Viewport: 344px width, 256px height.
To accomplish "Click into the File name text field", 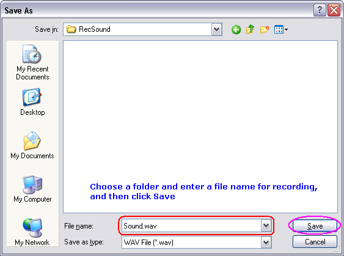I will (191, 225).
